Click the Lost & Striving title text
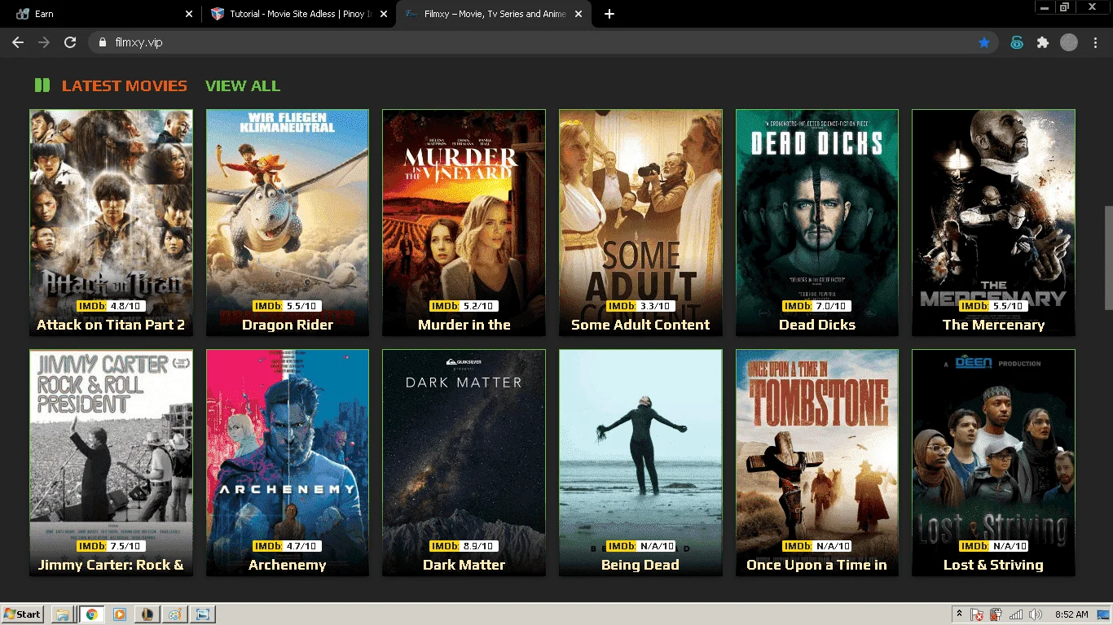 (x=993, y=565)
